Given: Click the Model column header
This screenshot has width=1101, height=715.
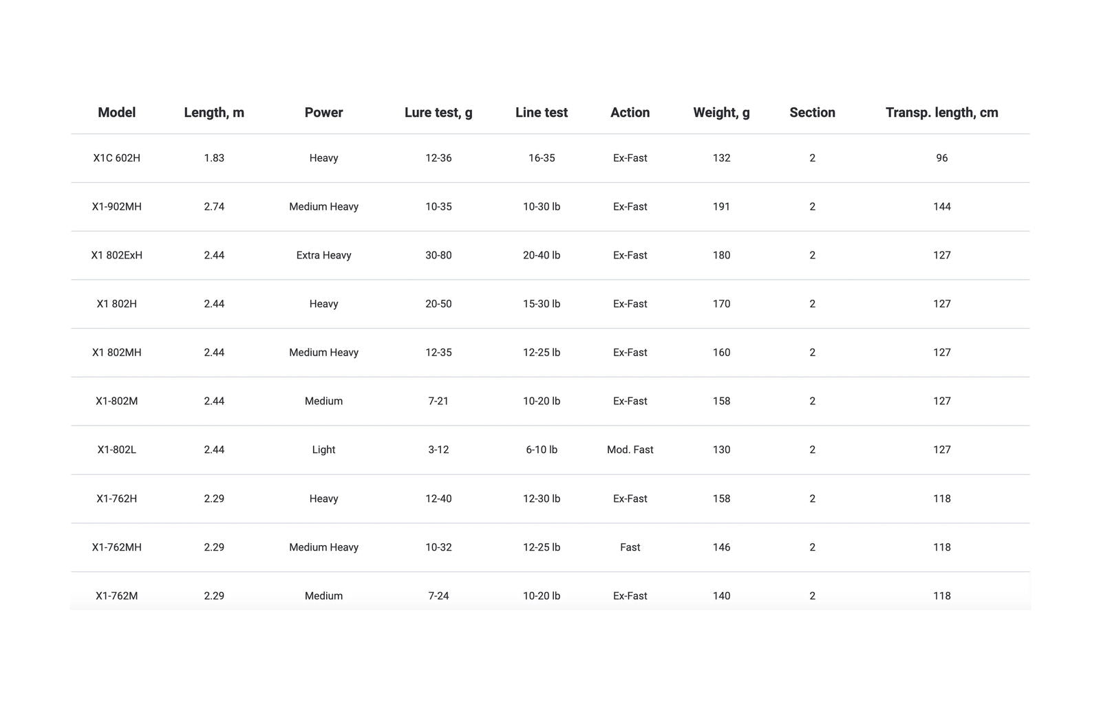Looking at the screenshot, I should coord(116,113).
